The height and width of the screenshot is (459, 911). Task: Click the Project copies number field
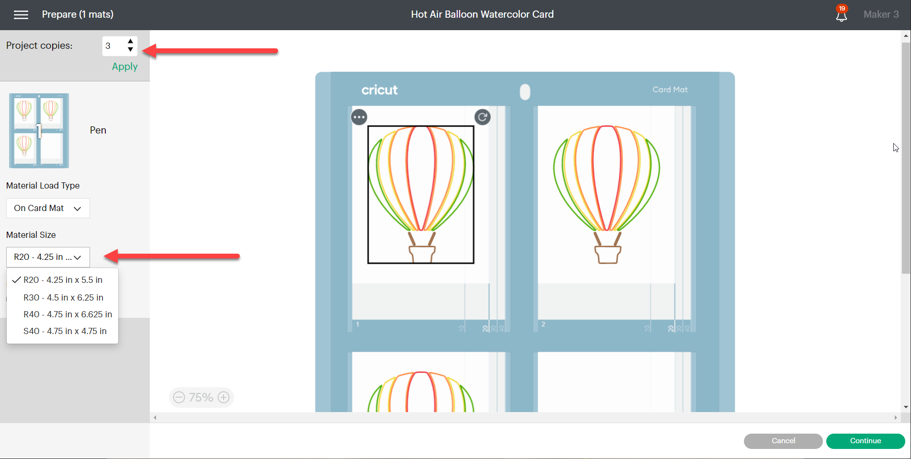point(114,46)
